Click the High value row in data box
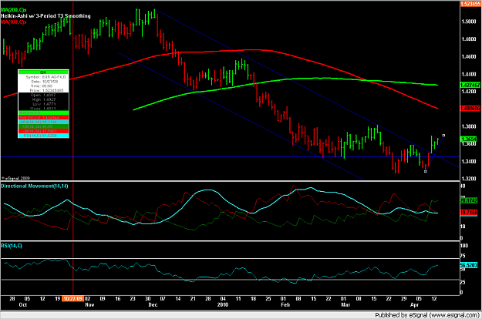This screenshot has height=319, width=482. point(43,99)
